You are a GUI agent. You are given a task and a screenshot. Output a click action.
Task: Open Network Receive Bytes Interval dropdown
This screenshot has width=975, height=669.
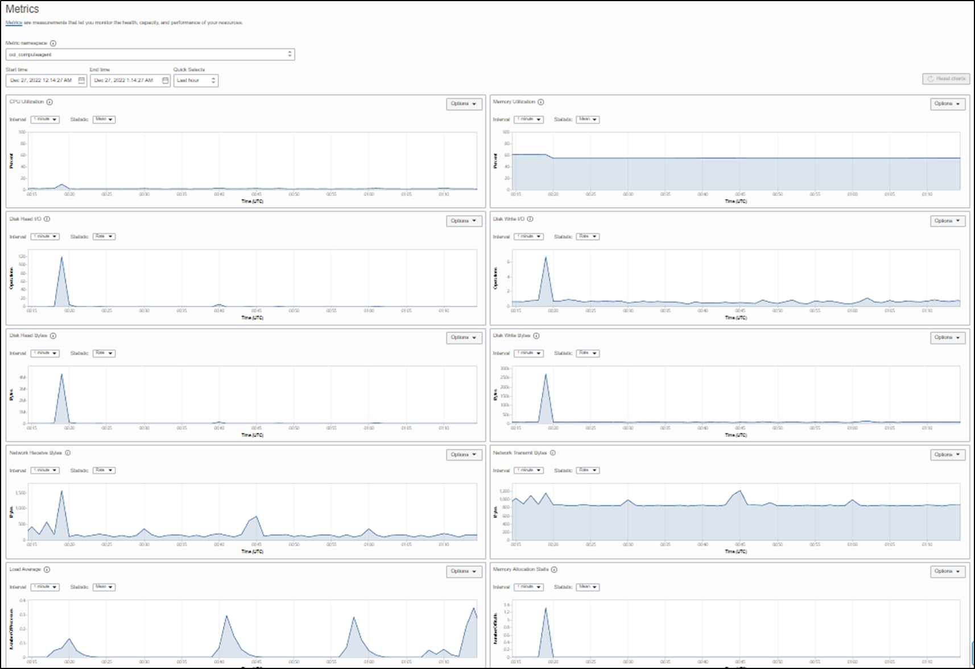click(x=45, y=470)
